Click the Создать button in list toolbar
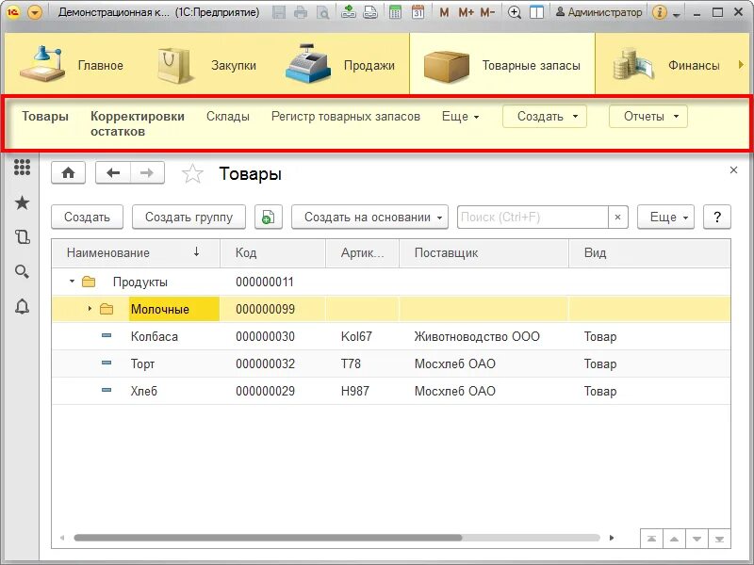Image resolution: width=754 pixels, height=565 pixels. tap(87, 218)
